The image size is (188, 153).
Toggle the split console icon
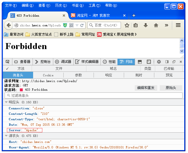click(x=140, y=62)
